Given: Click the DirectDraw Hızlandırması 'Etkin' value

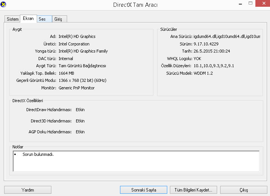Looking at the screenshot, I should [x=80, y=110].
